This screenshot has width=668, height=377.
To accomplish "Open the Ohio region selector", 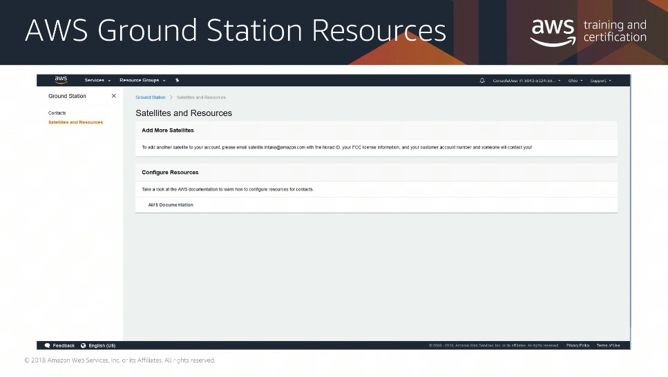I will click(x=575, y=81).
